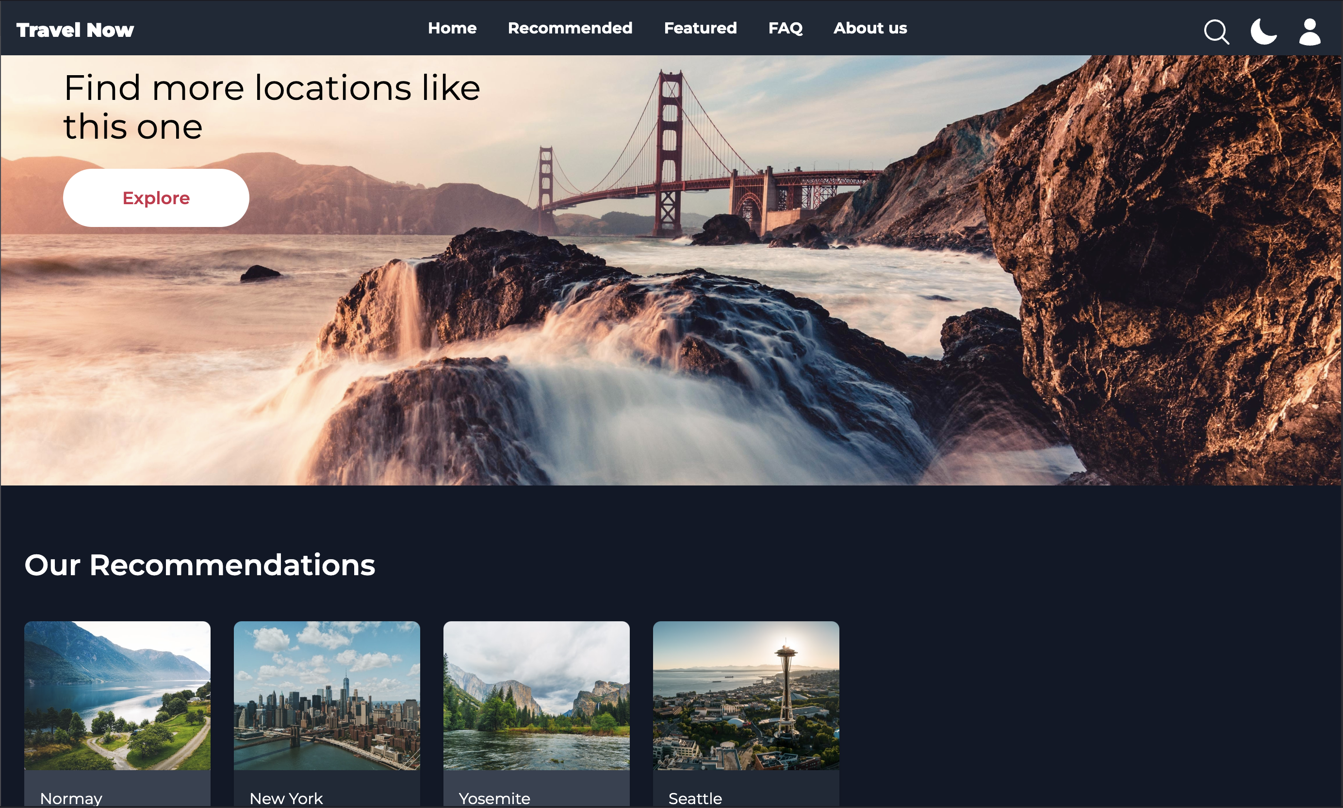Go to the Home nav link

pos(452,28)
